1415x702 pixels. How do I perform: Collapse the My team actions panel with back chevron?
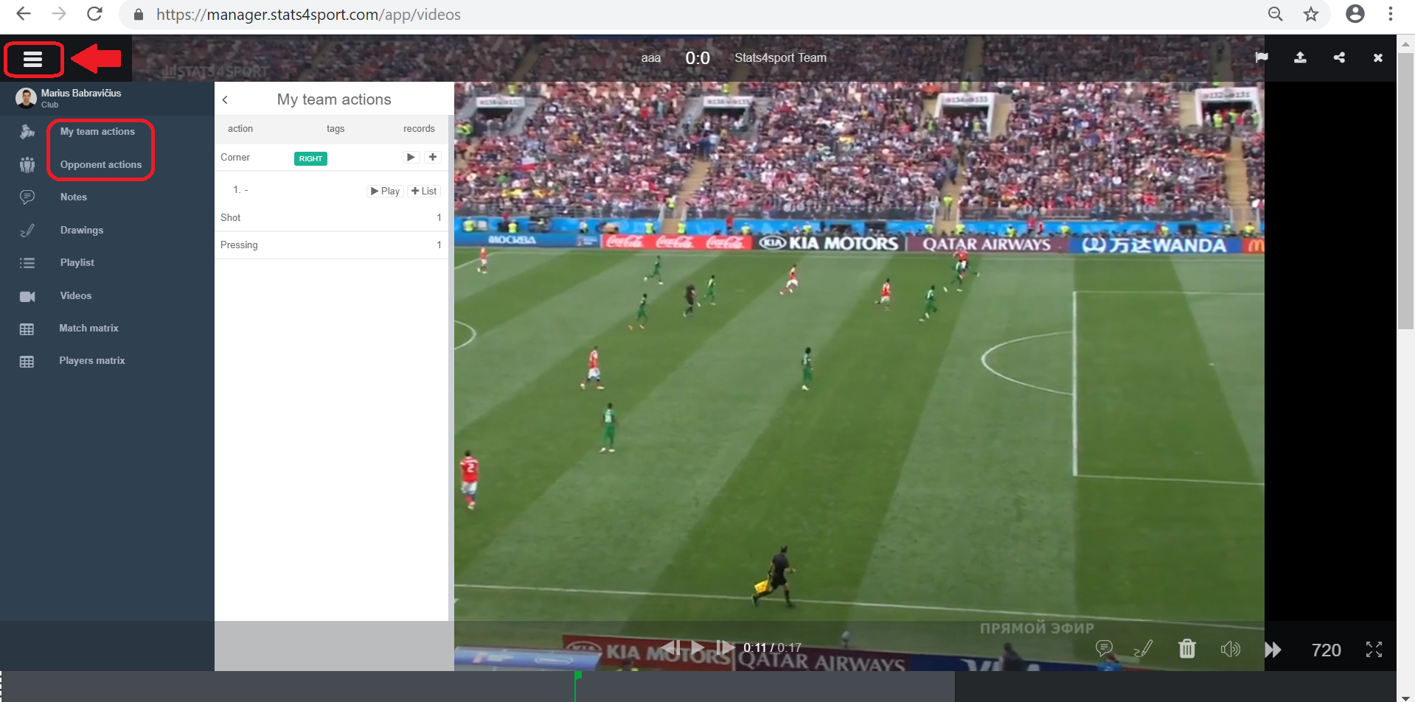click(x=225, y=100)
